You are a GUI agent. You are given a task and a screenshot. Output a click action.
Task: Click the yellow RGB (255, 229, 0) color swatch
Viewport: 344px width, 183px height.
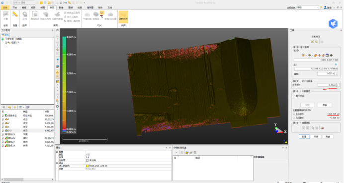tap(87, 166)
